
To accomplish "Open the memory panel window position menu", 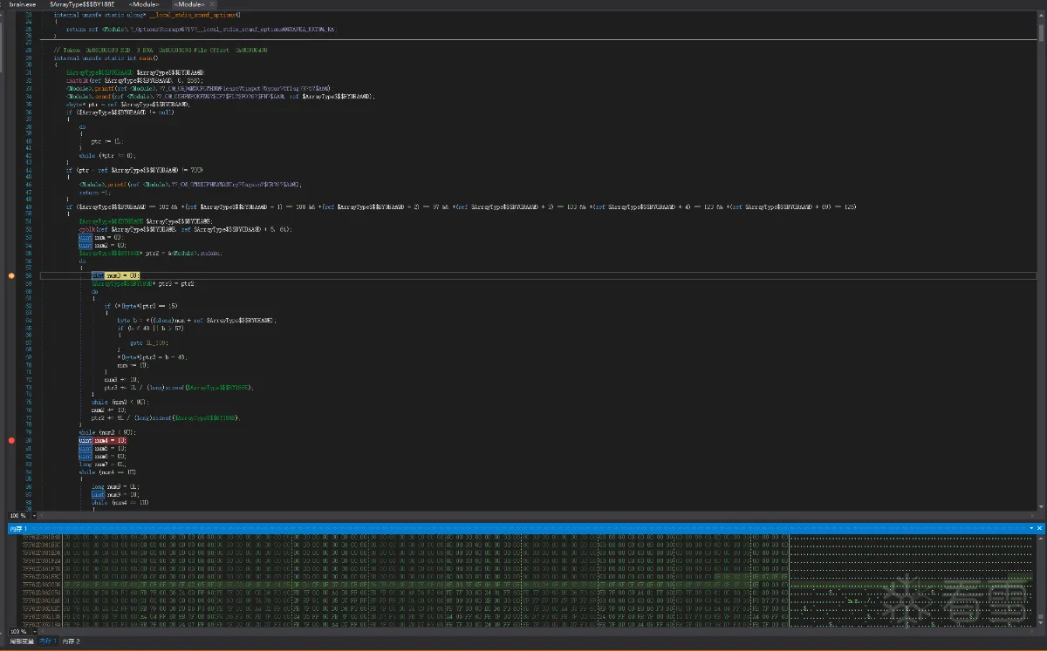I will point(1031,529).
